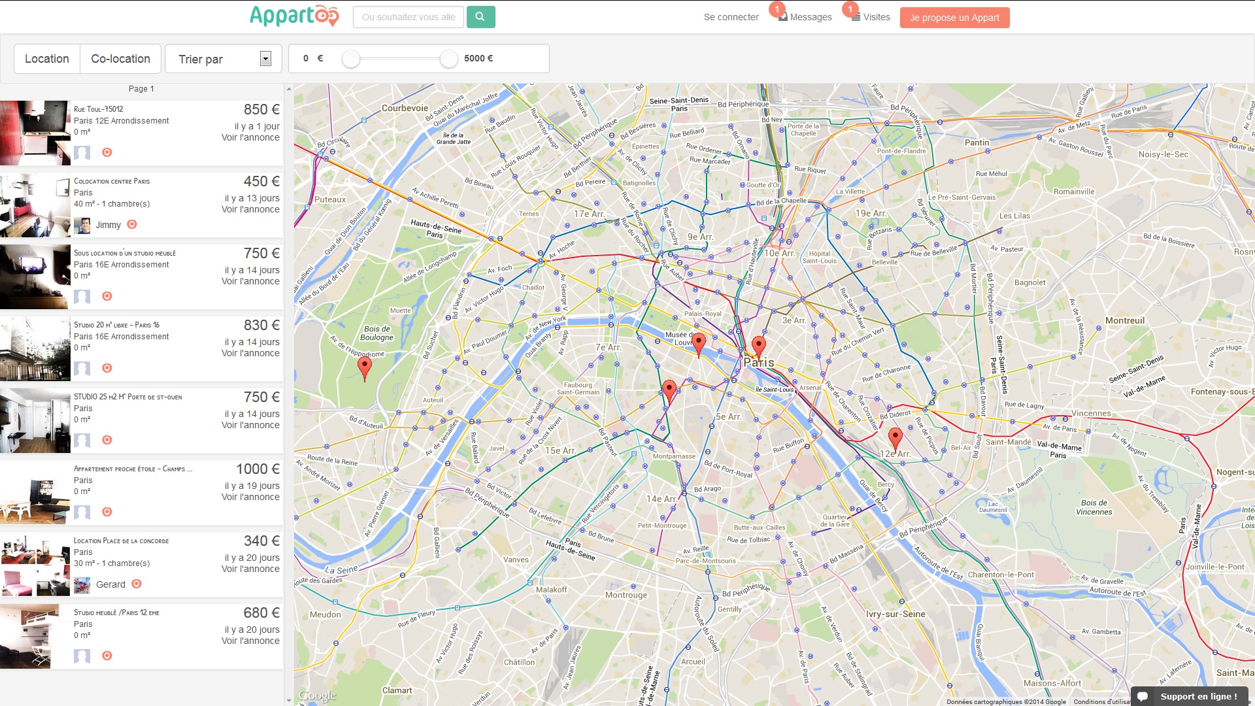Click the target icon on the Porte de St-Ouen listing
This screenshot has height=706, width=1255.
click(107, 440)
